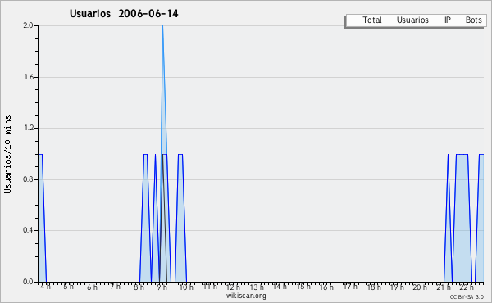
Task: Click the dark blue Usuarios legend line
Action: (389, 20)
